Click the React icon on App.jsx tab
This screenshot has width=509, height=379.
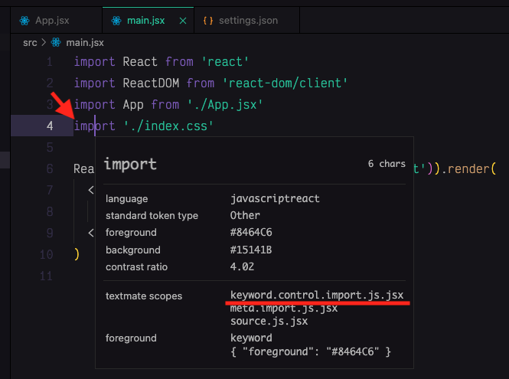[23, 20]
